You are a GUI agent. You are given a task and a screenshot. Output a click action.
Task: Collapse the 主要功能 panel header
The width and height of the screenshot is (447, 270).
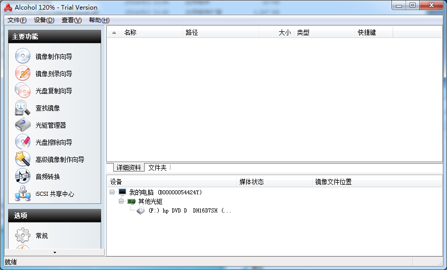pyautogui.click(x=55, y=36)
